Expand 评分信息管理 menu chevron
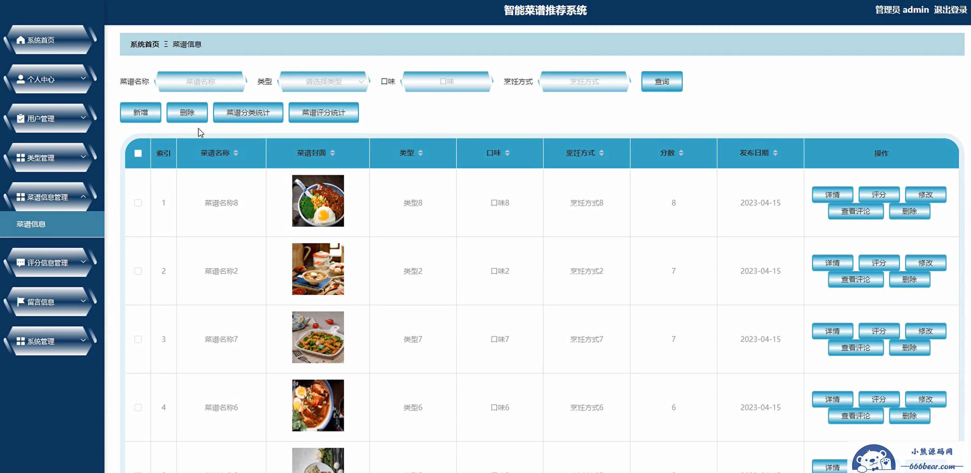Screen dimensions: 971x473 (83, 261)
